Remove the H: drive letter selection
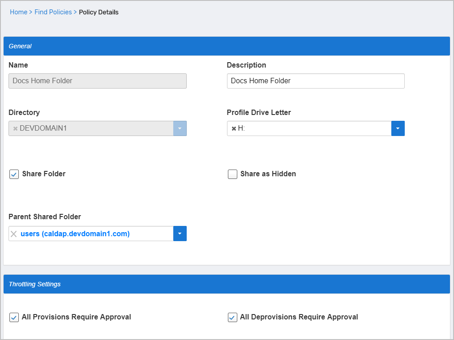The height and width of the screenshot is (340, 454). (x=234, y=129)
